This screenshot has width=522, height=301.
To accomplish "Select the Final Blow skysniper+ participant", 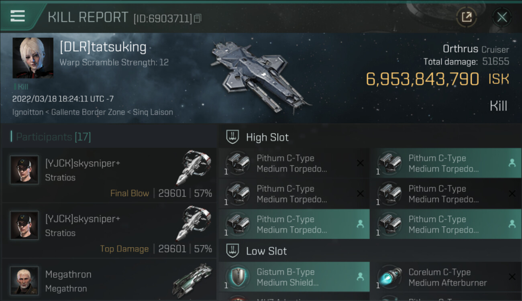I will pos(108,175).
